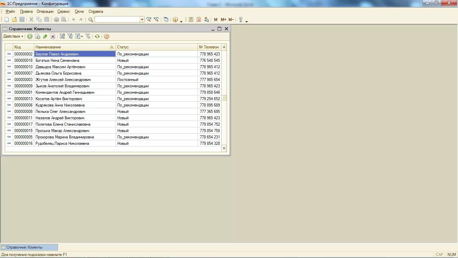The image size is (458, 258).
Task: Click the edit pencil icon
Action: point(45,36)
